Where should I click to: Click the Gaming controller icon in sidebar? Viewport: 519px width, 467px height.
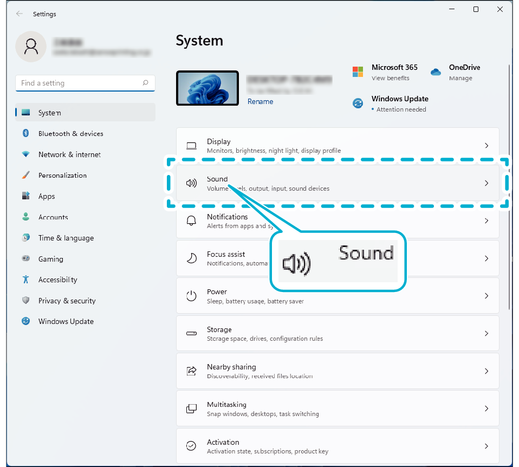(25, 259)
